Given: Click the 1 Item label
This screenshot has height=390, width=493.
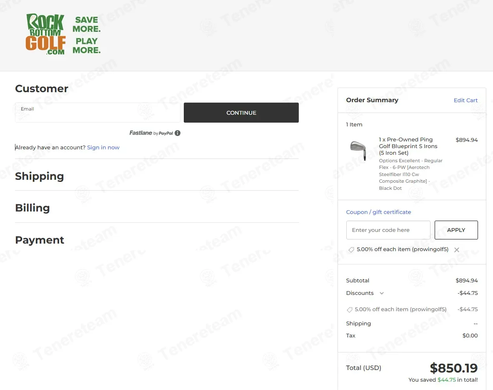Looking at the screenshot, I should point(354,125).
